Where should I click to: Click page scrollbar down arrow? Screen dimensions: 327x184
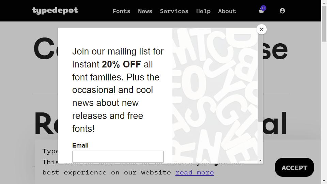click(x=324, y=181)
